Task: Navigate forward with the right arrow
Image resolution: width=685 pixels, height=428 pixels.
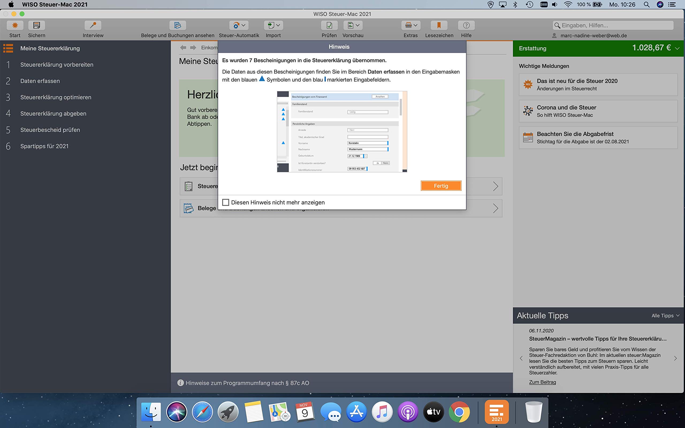Action: pyautogui.click(x=193, y=48)
